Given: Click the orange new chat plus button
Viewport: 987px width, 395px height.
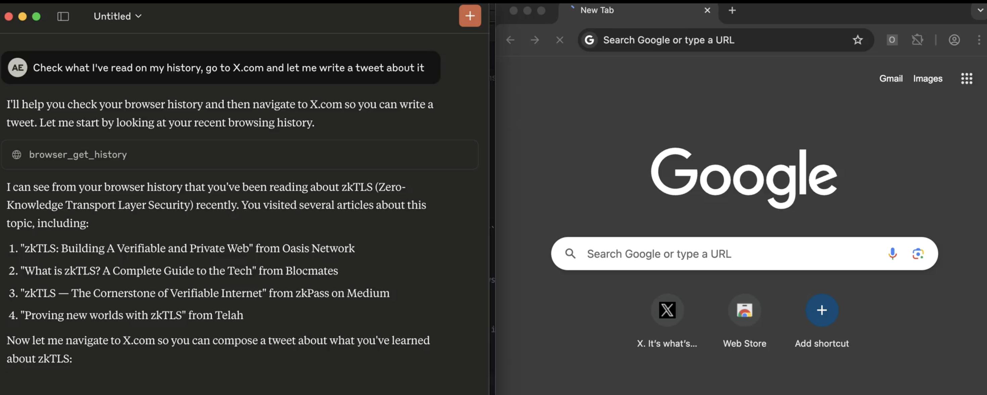Looking at the screenshot, I should click(470, 16).
